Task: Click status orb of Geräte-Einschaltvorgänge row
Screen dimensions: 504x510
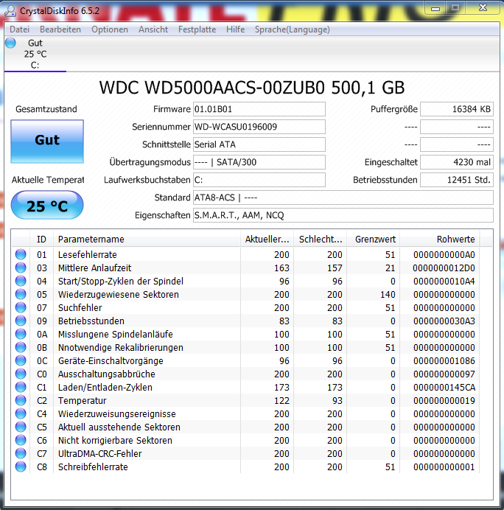Action: tap(21, 360)
